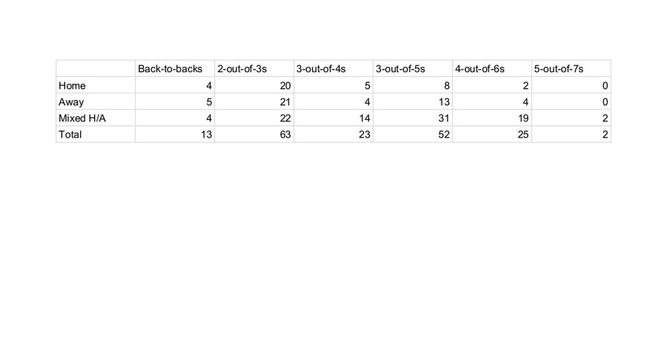
Task: Click Mixed H/A 4-out-of-6s cell showing 19
Action: pos(523,118)
